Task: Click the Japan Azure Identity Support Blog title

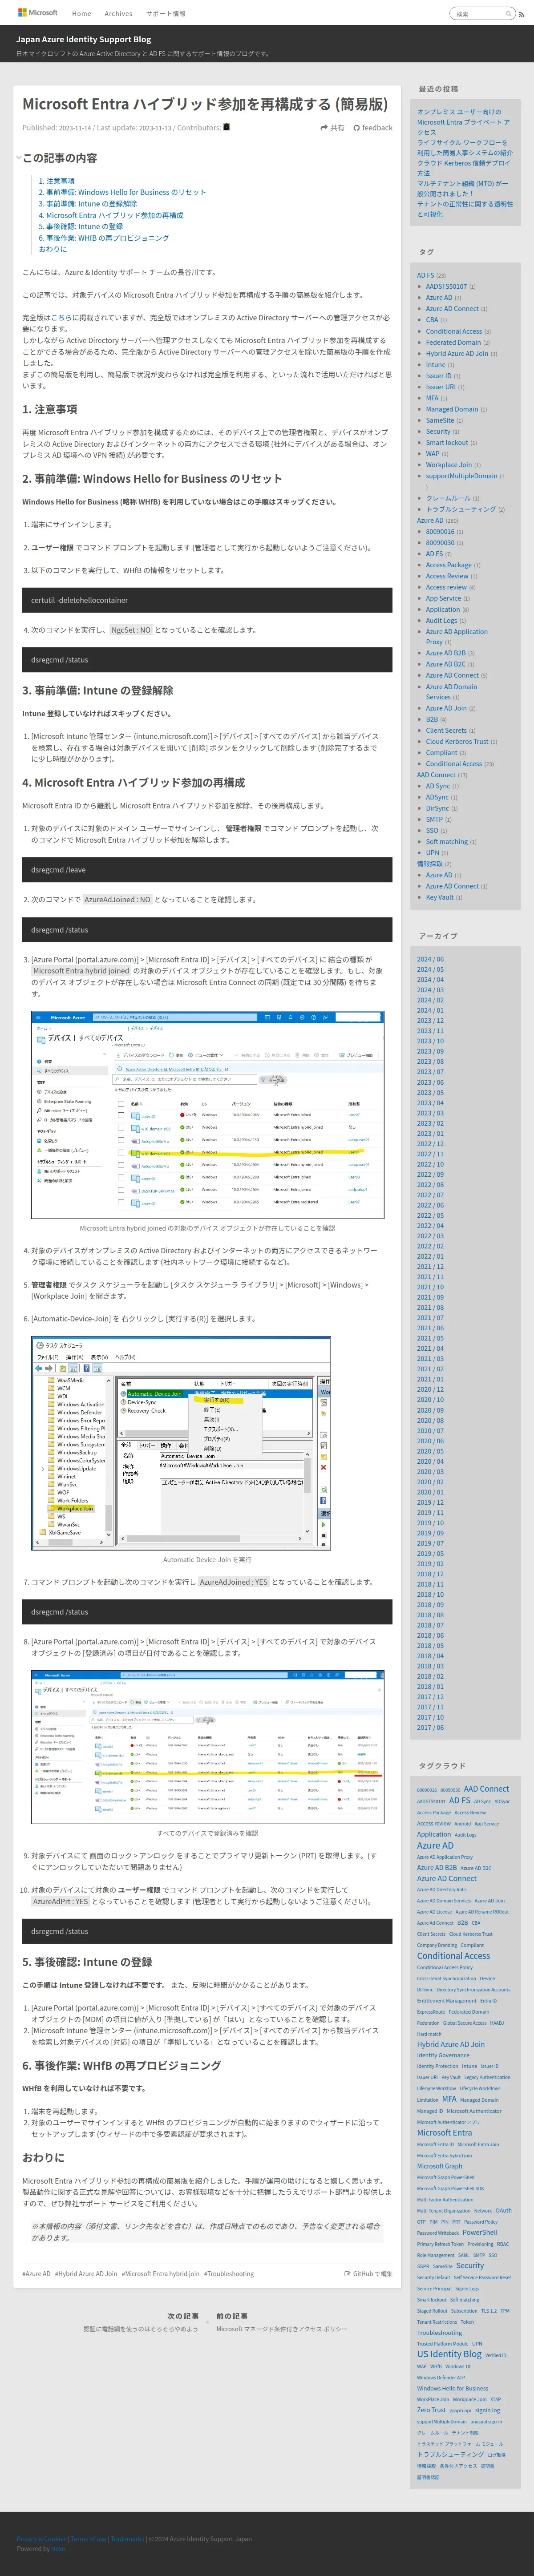Action: click(x=83, y=40)
